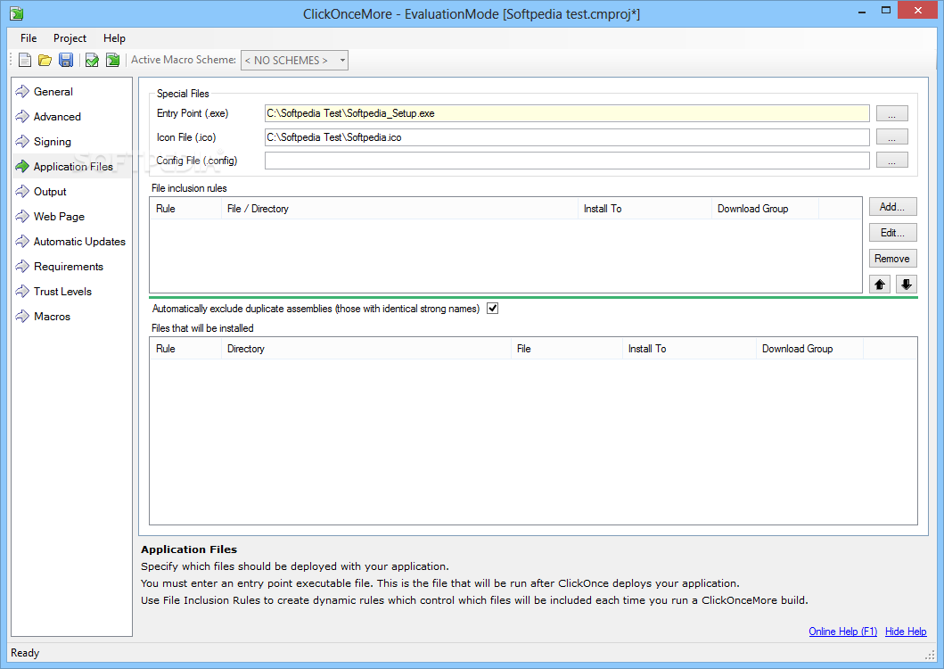Select the Application Files section

pos(73,166)
